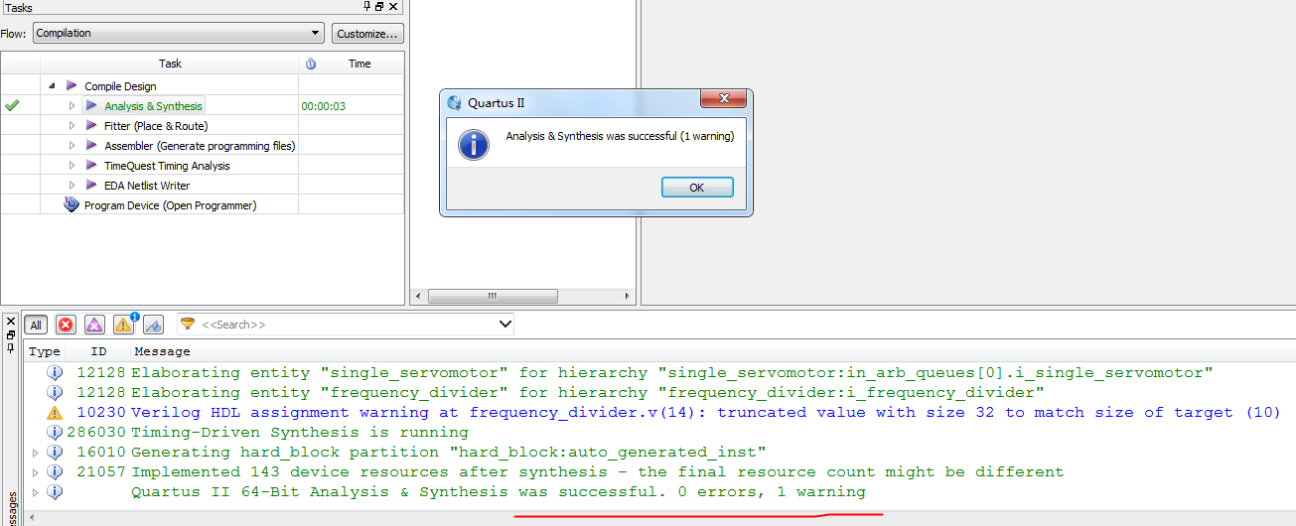
Task: Click the messages Search input field
Action: tap(348, 325)
